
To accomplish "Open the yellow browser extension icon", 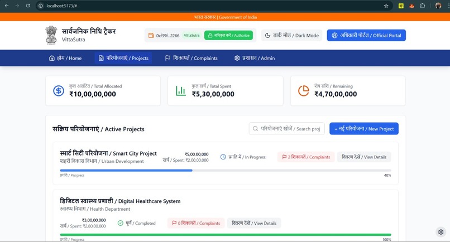I will (401, 6).
